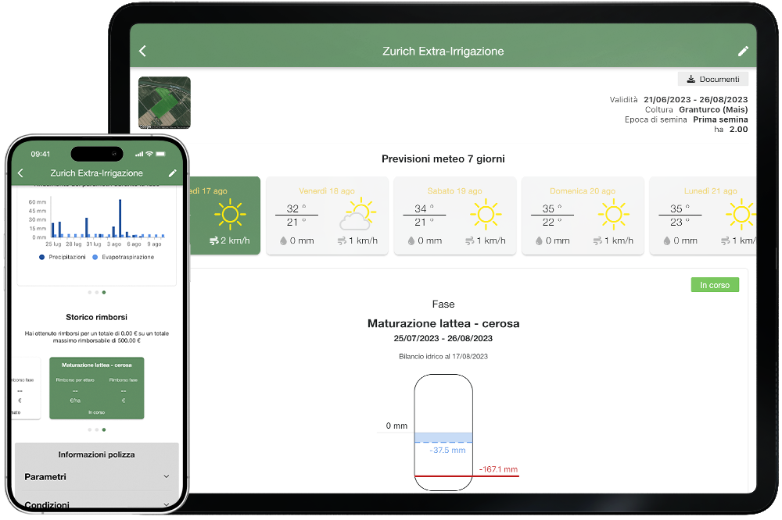782x520 pixels.
Task: Expand the Condizioni section on phone
Action: [x=97, y=503]
